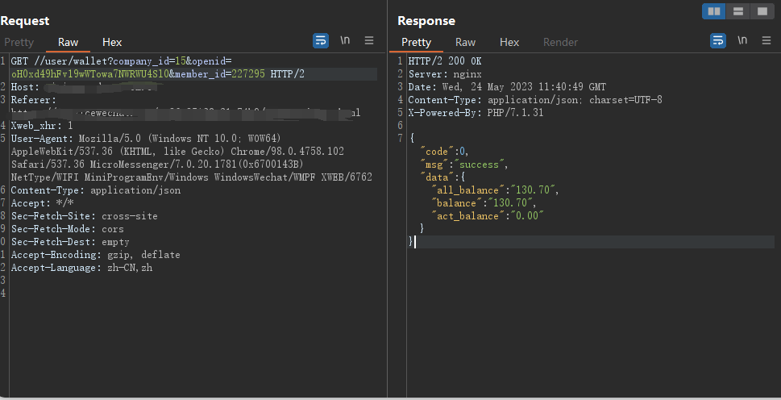Show non-printable characters (\n) in Response panel

coord(742,40)
